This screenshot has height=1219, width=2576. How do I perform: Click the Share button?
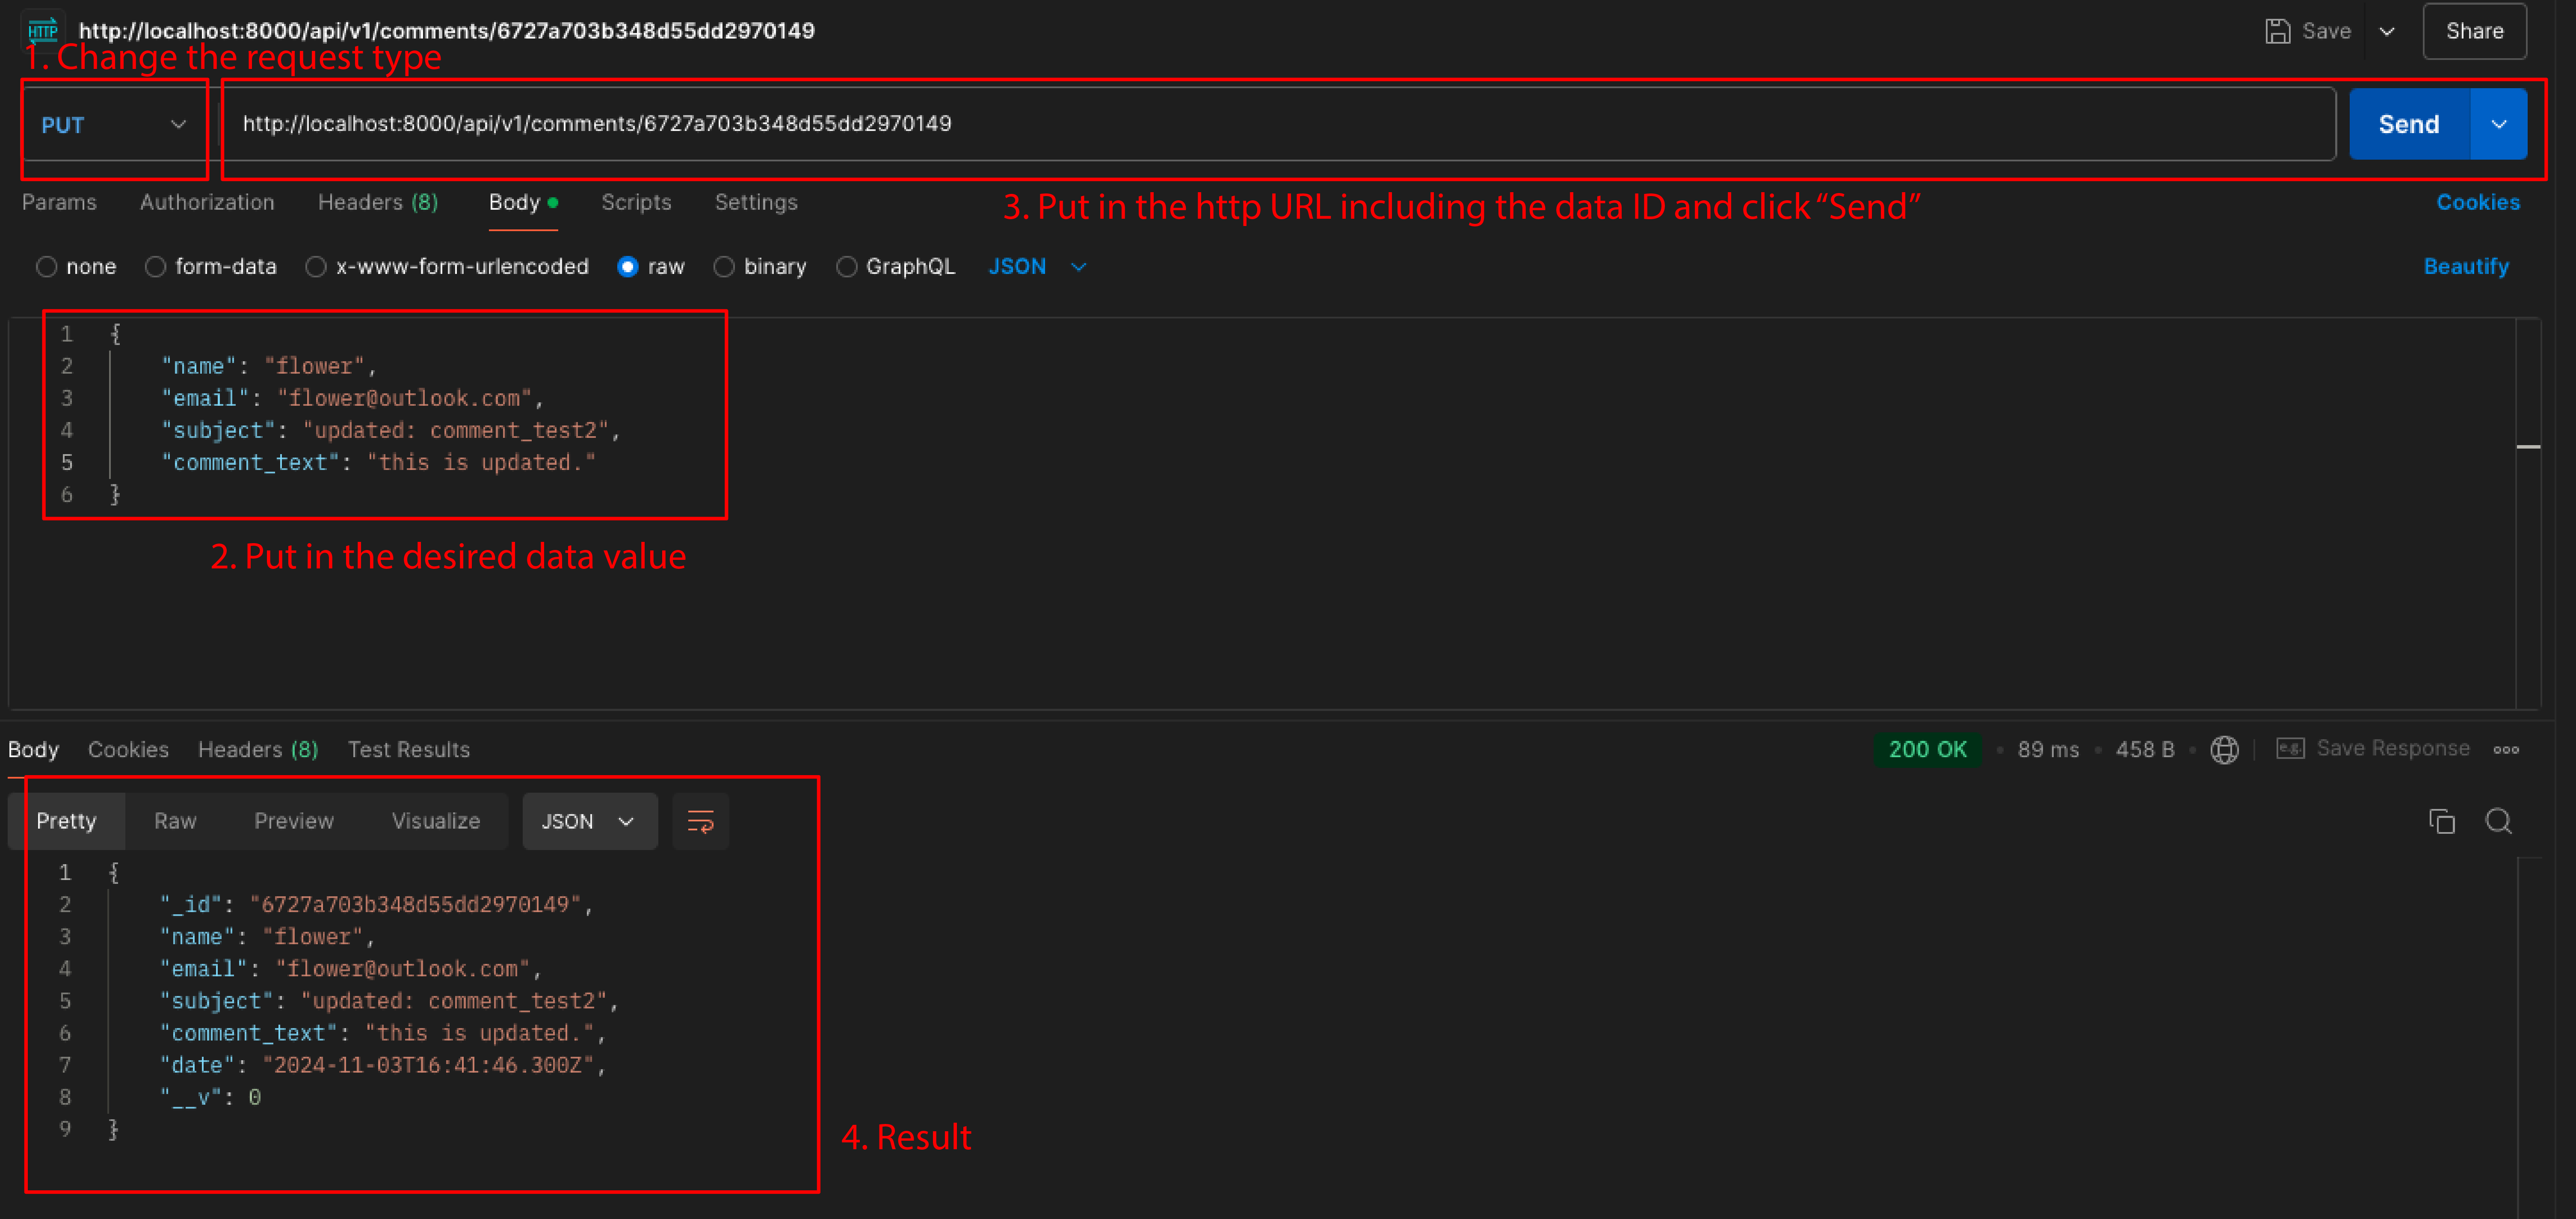point(2474,31)
